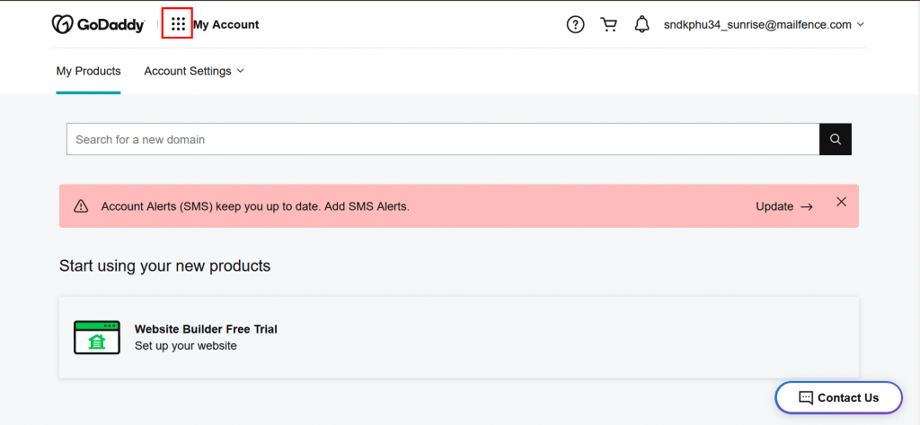This screenshot has height=425, width=920.
Task: Dismiss the SMS alerts banner
Action: [841, 202]
